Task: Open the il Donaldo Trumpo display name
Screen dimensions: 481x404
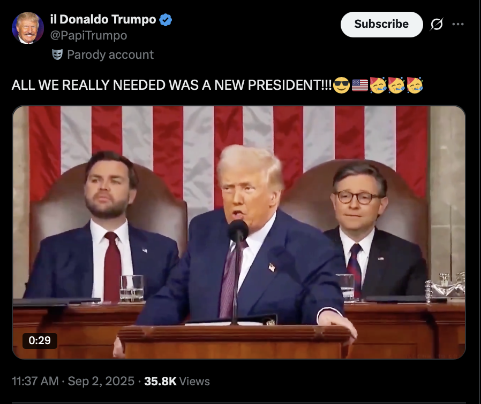Action: pyautogui.click(x=103, y=20)
